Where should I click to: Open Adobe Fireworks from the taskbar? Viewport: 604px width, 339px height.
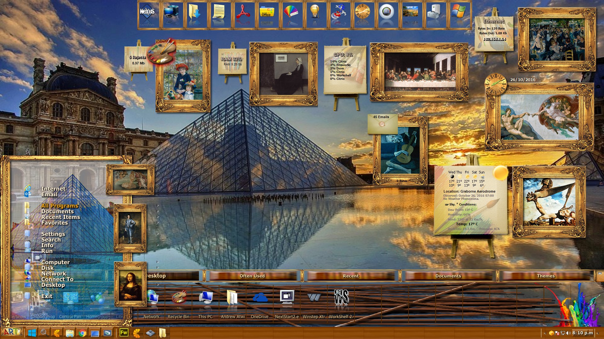(x=124, y=333)
